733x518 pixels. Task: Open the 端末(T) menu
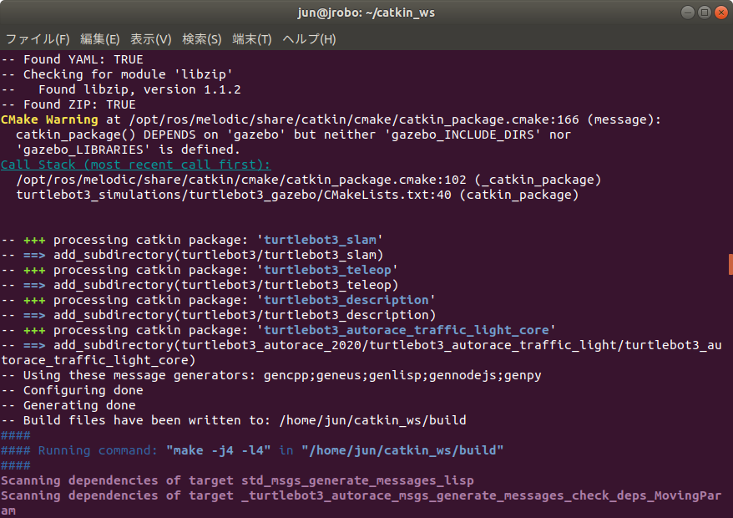[252, 38]
